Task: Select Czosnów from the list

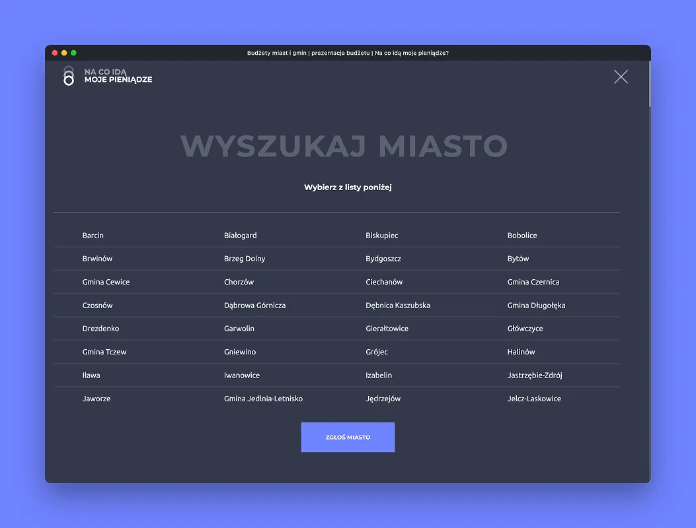Action: 97,305
